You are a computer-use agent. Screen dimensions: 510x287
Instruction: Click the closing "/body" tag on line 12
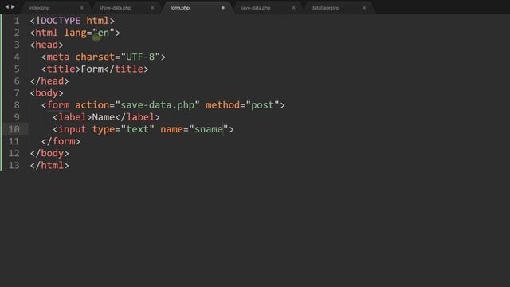[49, 153]
